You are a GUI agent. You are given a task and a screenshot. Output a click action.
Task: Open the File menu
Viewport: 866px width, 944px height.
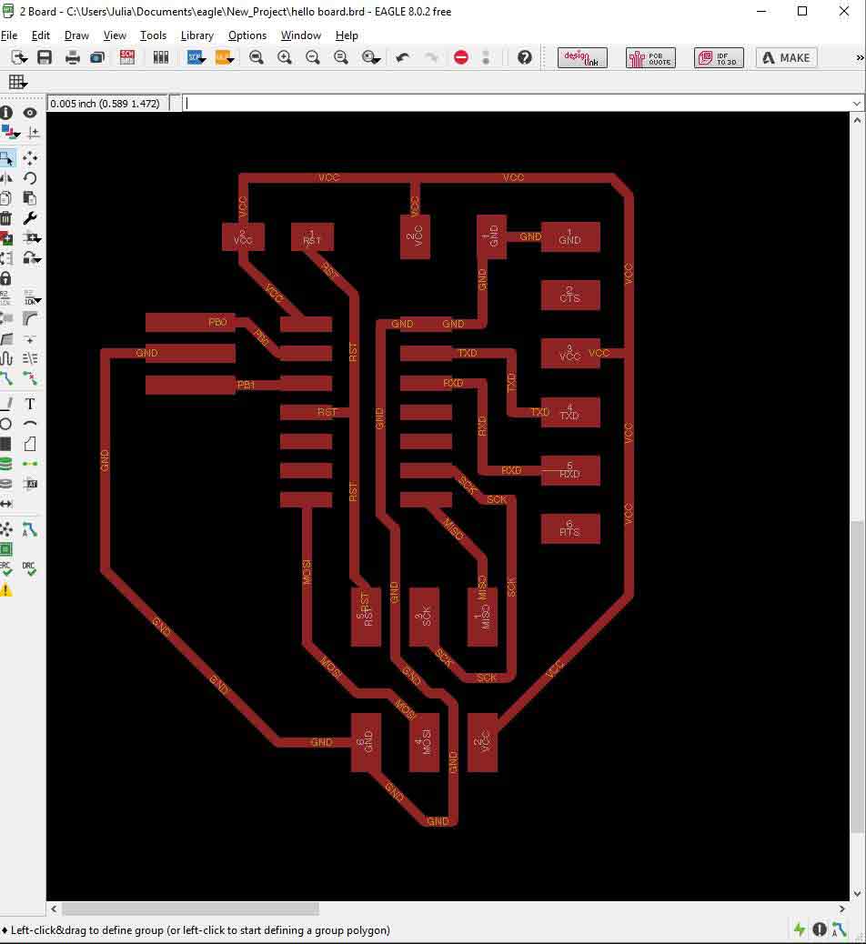click(9, 35)
